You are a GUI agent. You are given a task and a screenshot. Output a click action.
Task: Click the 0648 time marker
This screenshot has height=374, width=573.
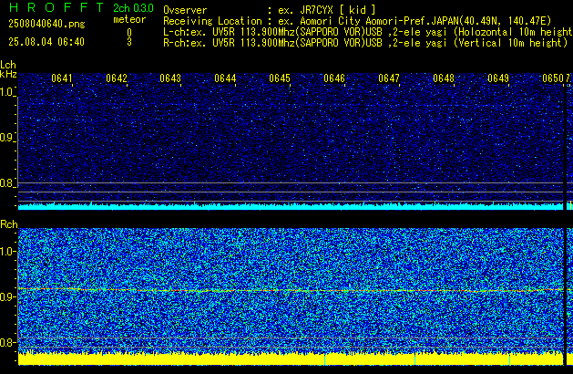(444, 78)
